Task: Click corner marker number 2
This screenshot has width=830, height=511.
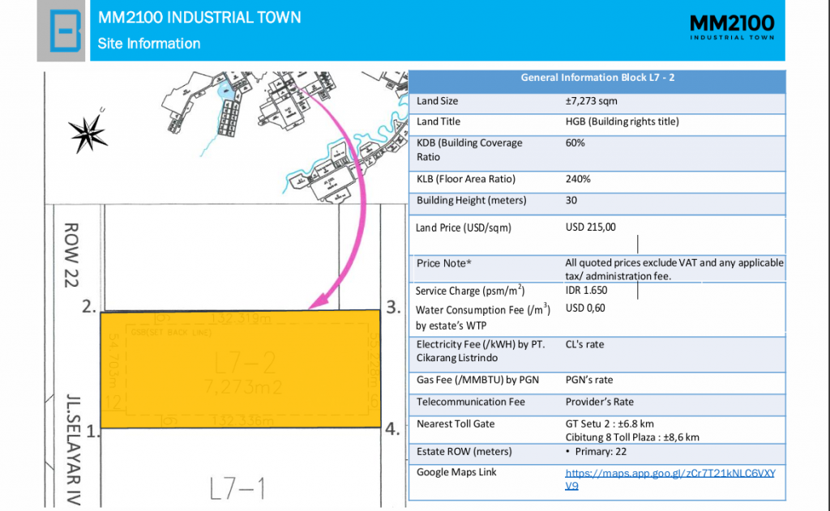Action: tap(89, 306)
